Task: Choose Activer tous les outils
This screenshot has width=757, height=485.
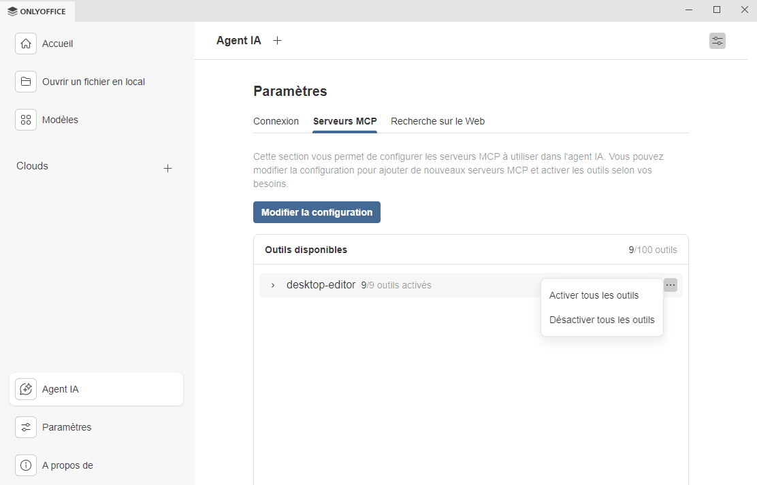Action: [594, 295]
